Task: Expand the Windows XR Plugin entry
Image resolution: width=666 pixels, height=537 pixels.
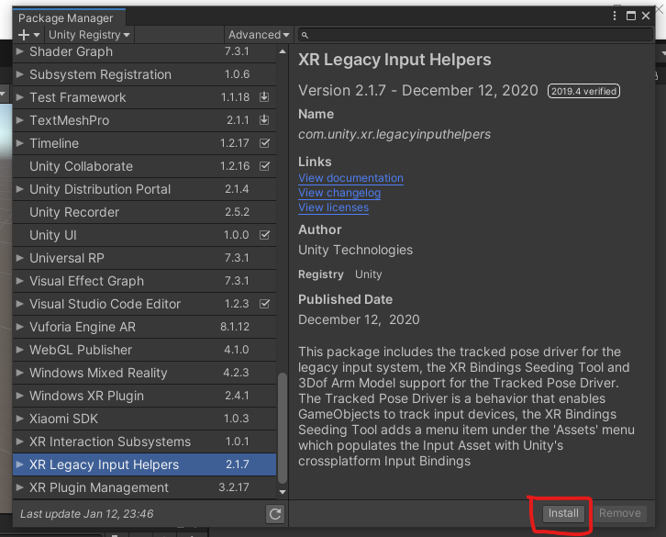Action: click(x=19, y=396)
